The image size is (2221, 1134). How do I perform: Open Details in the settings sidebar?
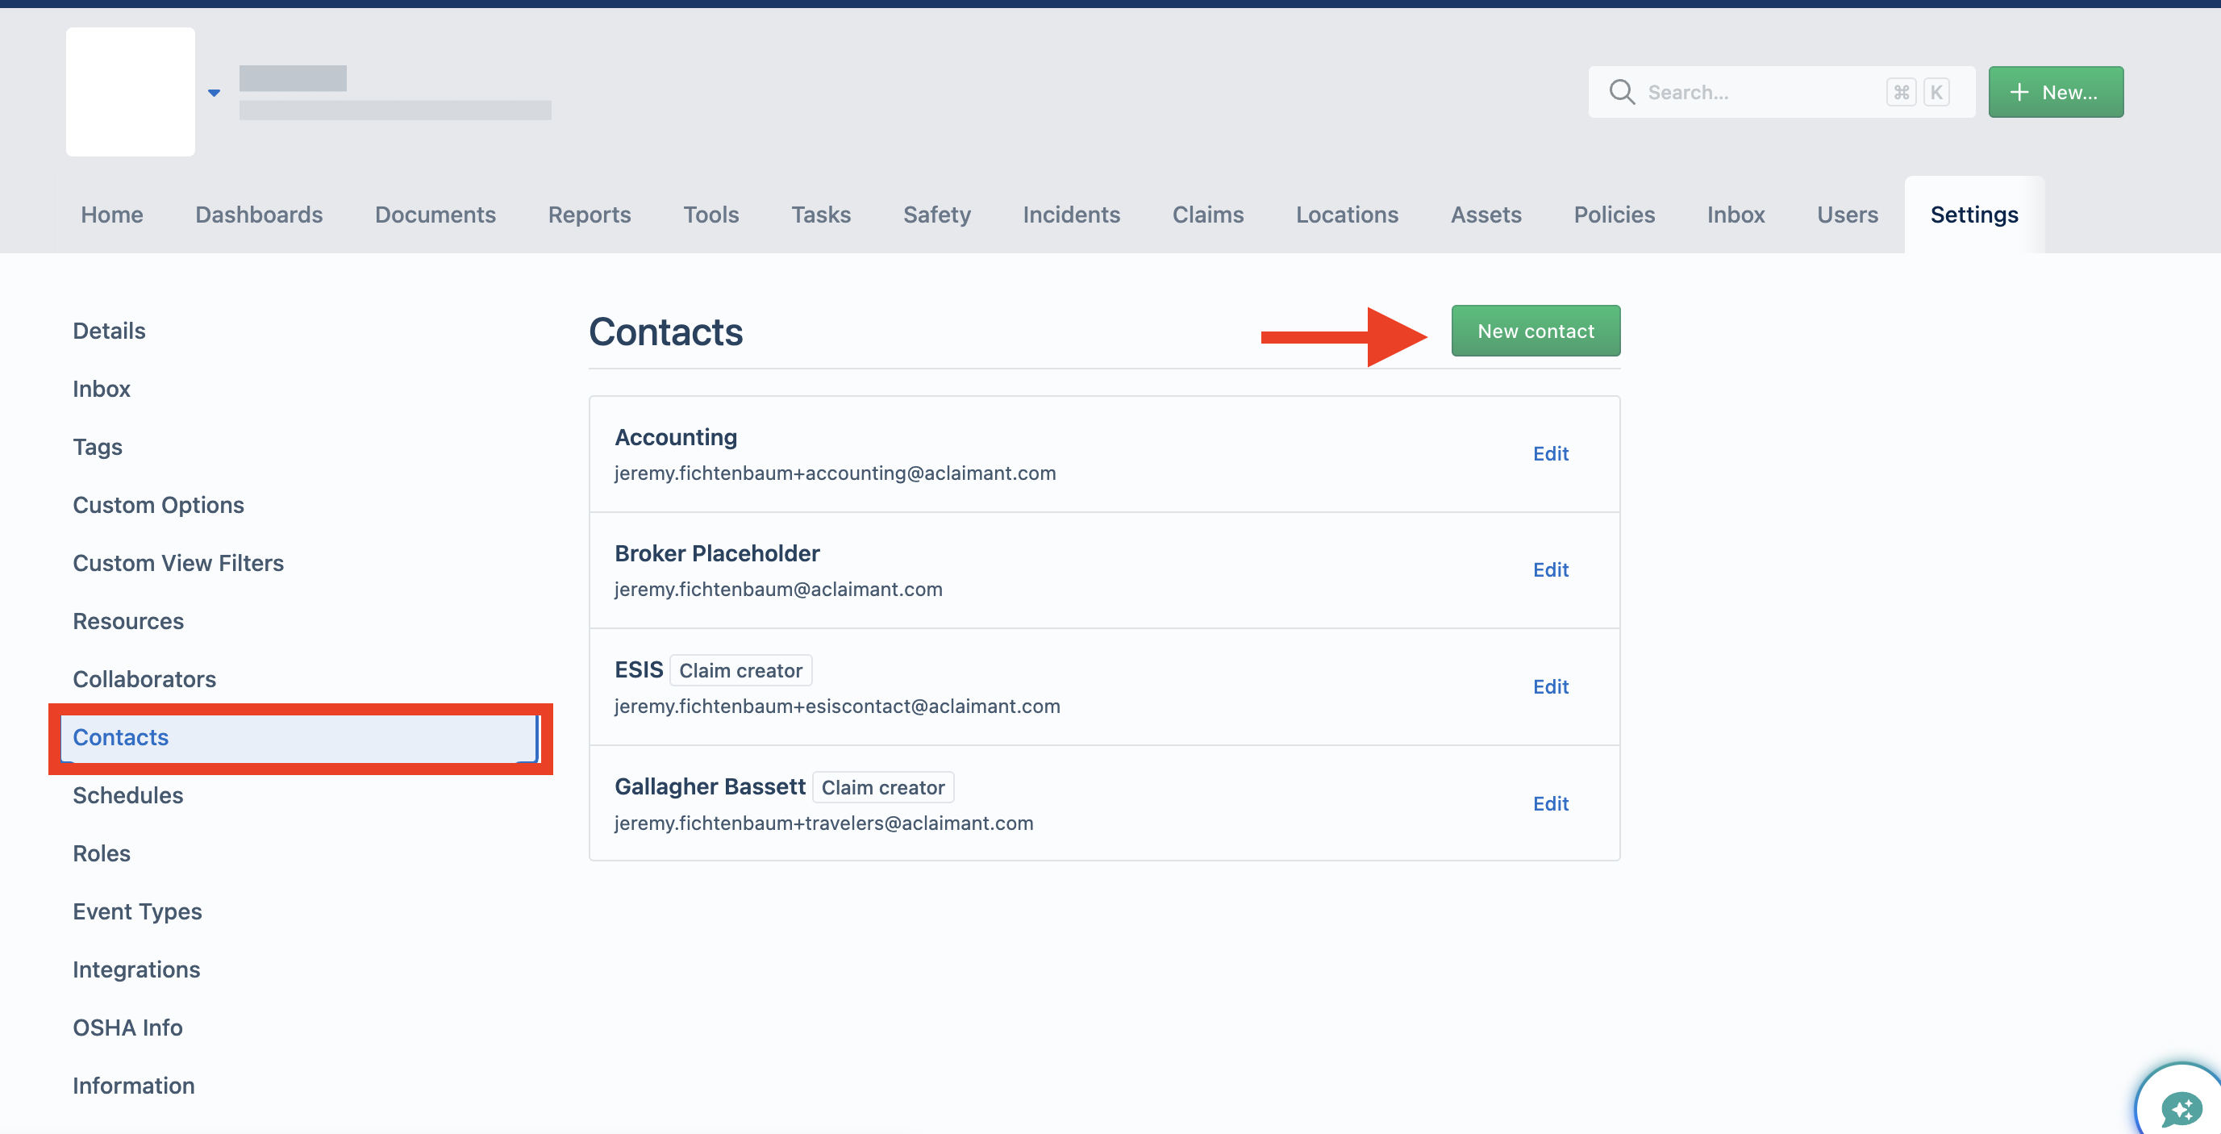110,331
